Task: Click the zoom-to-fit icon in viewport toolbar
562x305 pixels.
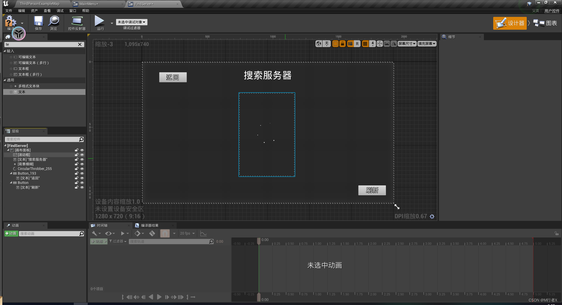Action: (x=380, y=44)
